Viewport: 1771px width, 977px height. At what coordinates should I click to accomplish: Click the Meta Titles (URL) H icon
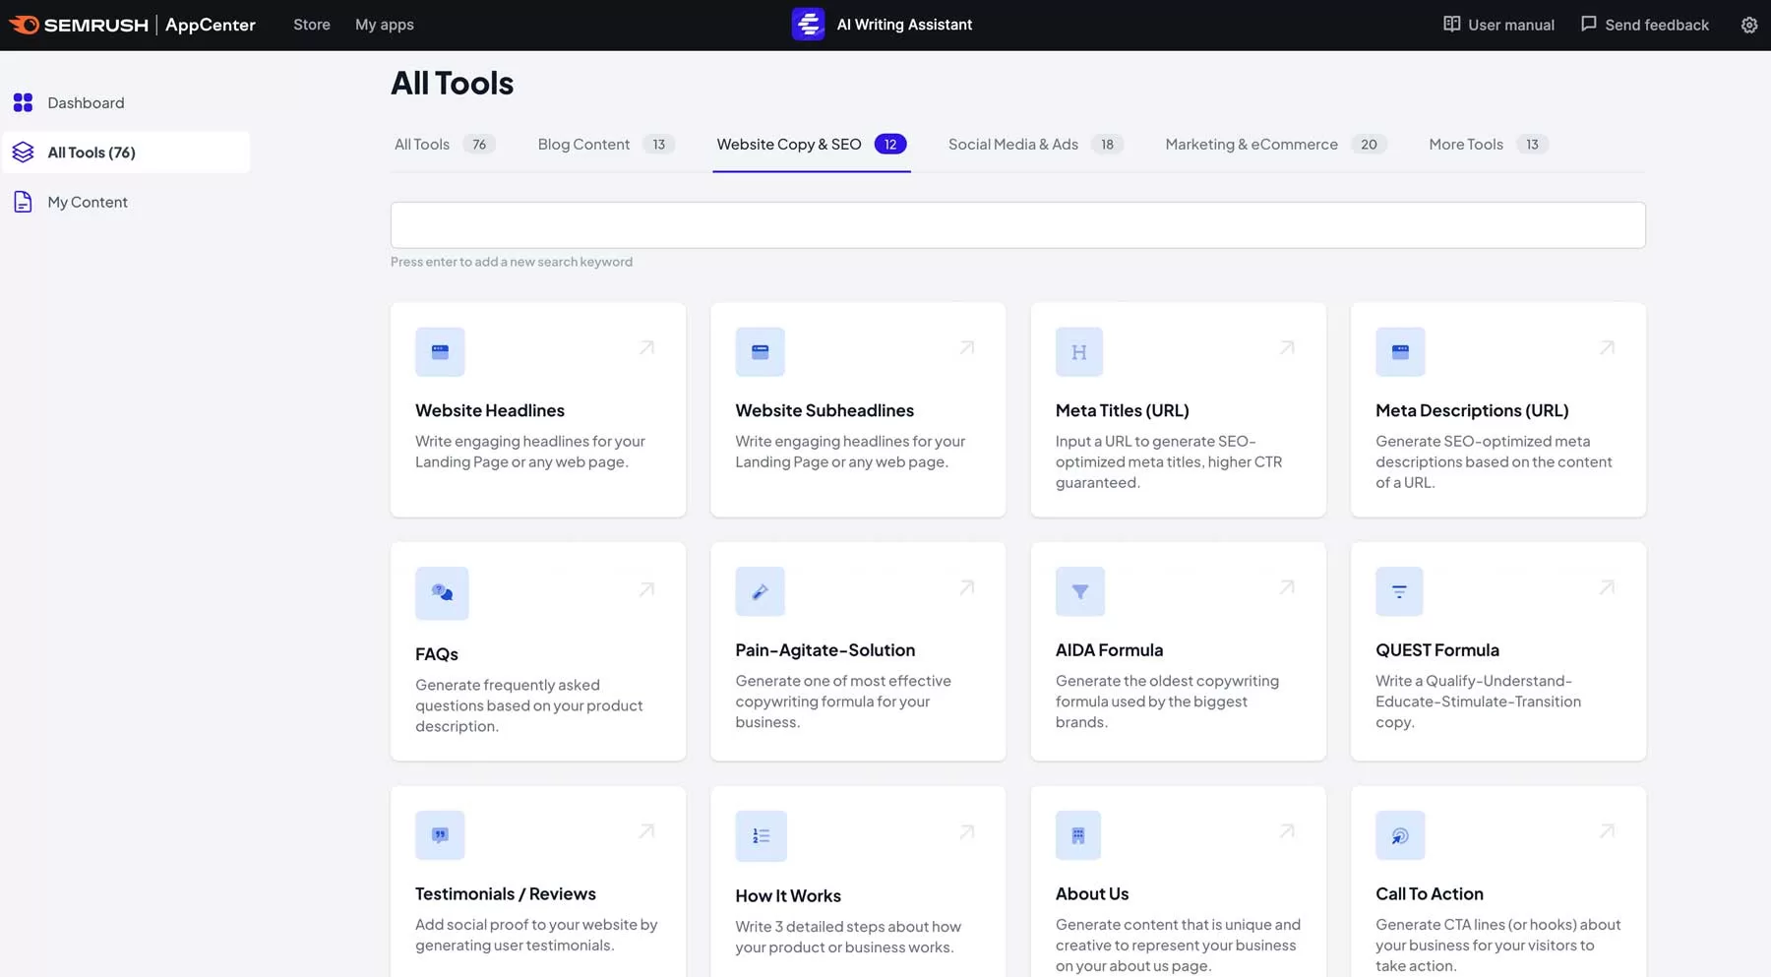pyautogui.click(x=1078, y=352)
